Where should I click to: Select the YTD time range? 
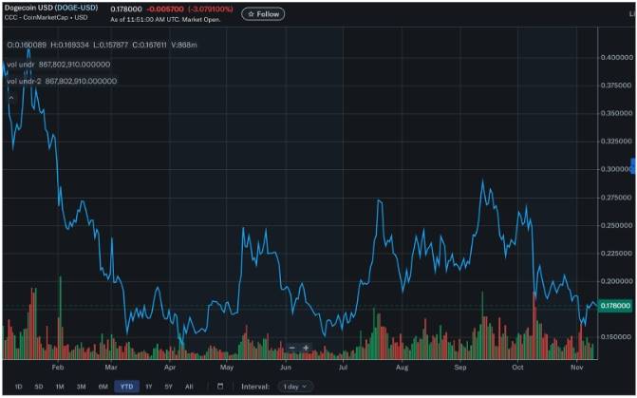(125, 387)
